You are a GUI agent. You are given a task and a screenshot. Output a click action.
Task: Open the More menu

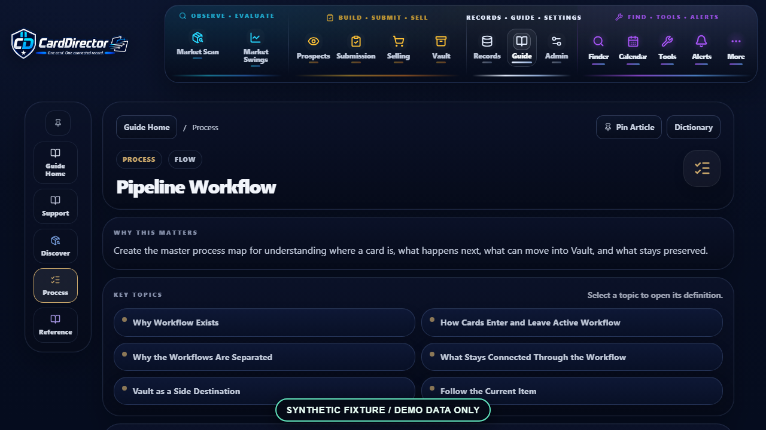736,48
